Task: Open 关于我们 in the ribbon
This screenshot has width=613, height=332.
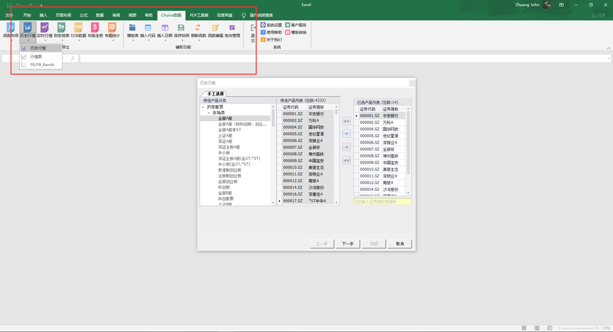Action: pyautogui.click(x=271, y=40)
